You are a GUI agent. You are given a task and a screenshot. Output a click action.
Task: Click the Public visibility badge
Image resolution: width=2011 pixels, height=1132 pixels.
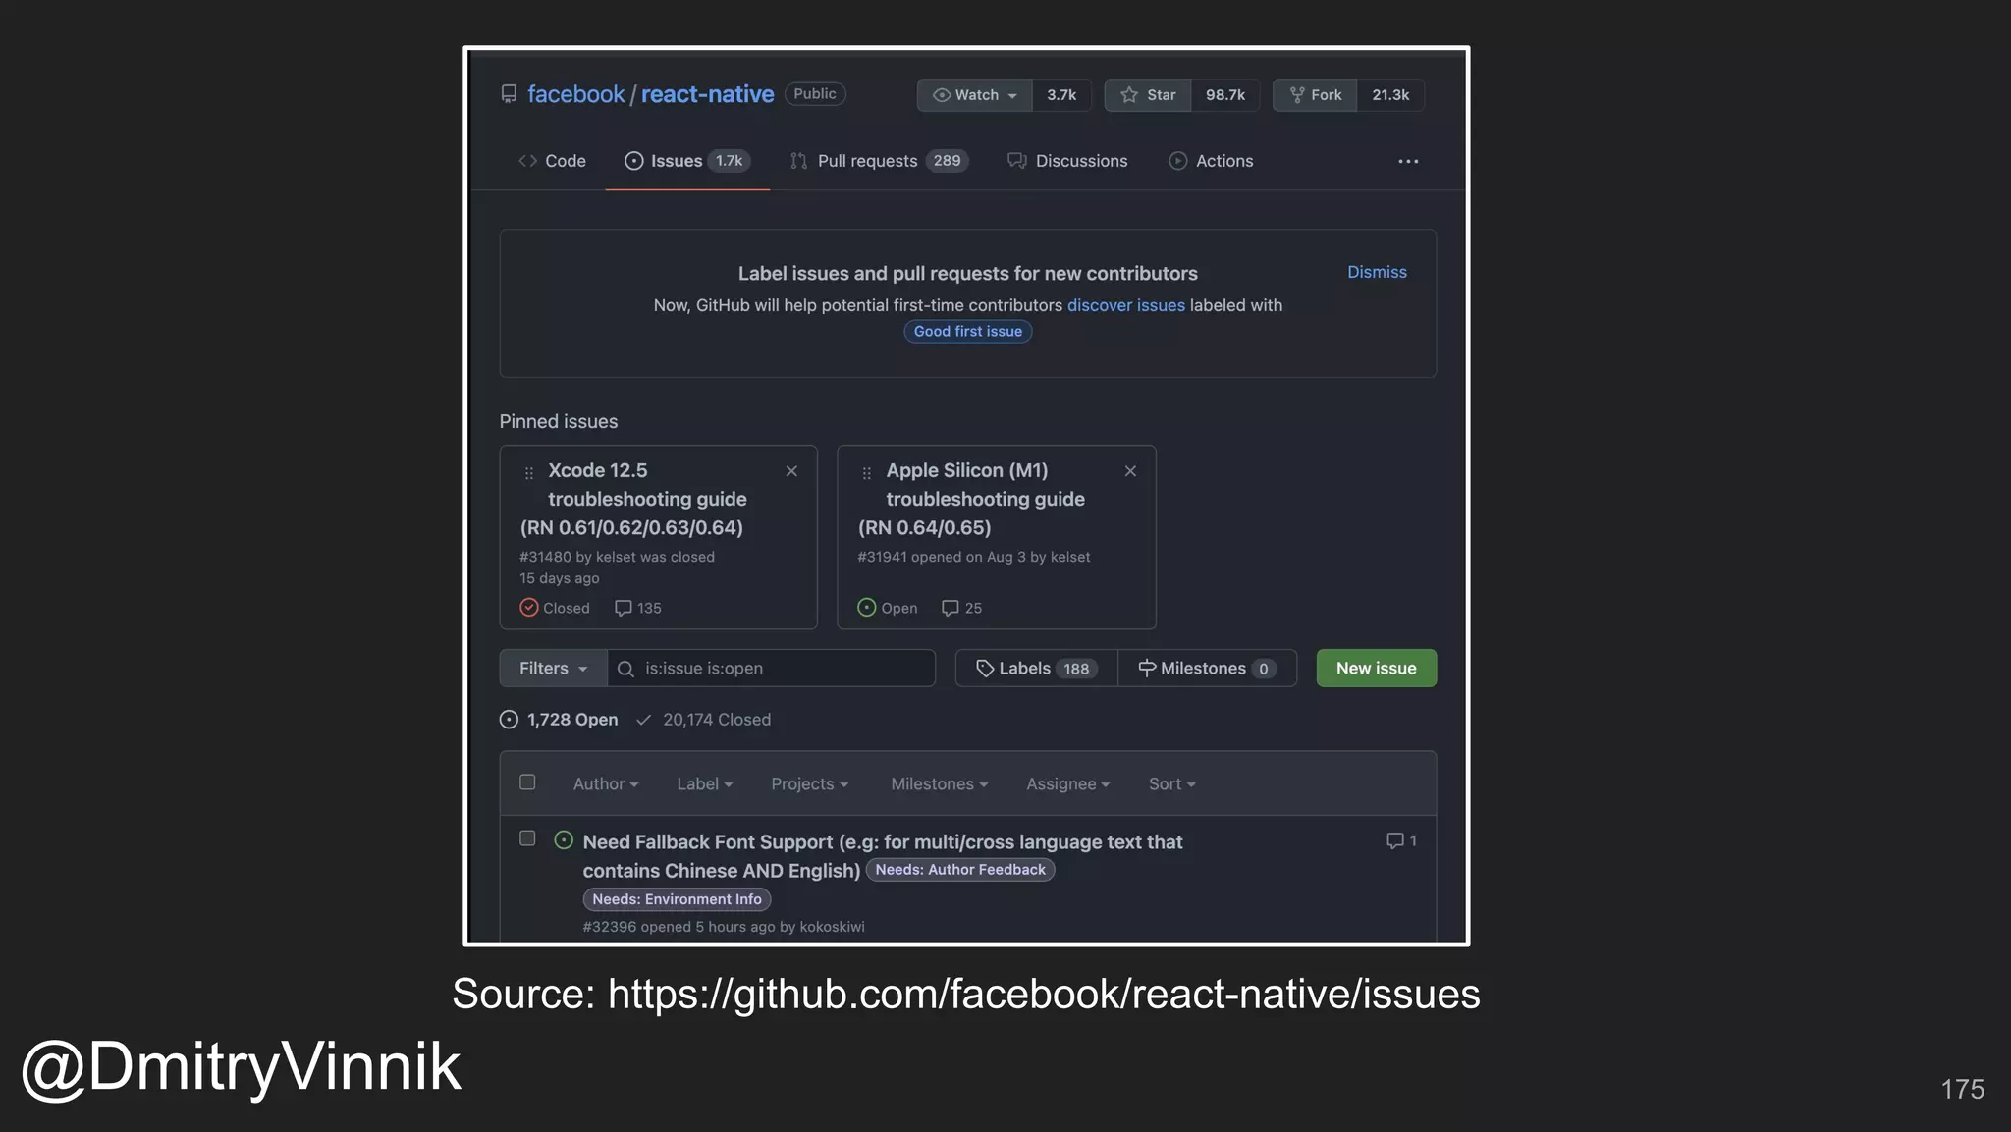click(x=815, y=94)
